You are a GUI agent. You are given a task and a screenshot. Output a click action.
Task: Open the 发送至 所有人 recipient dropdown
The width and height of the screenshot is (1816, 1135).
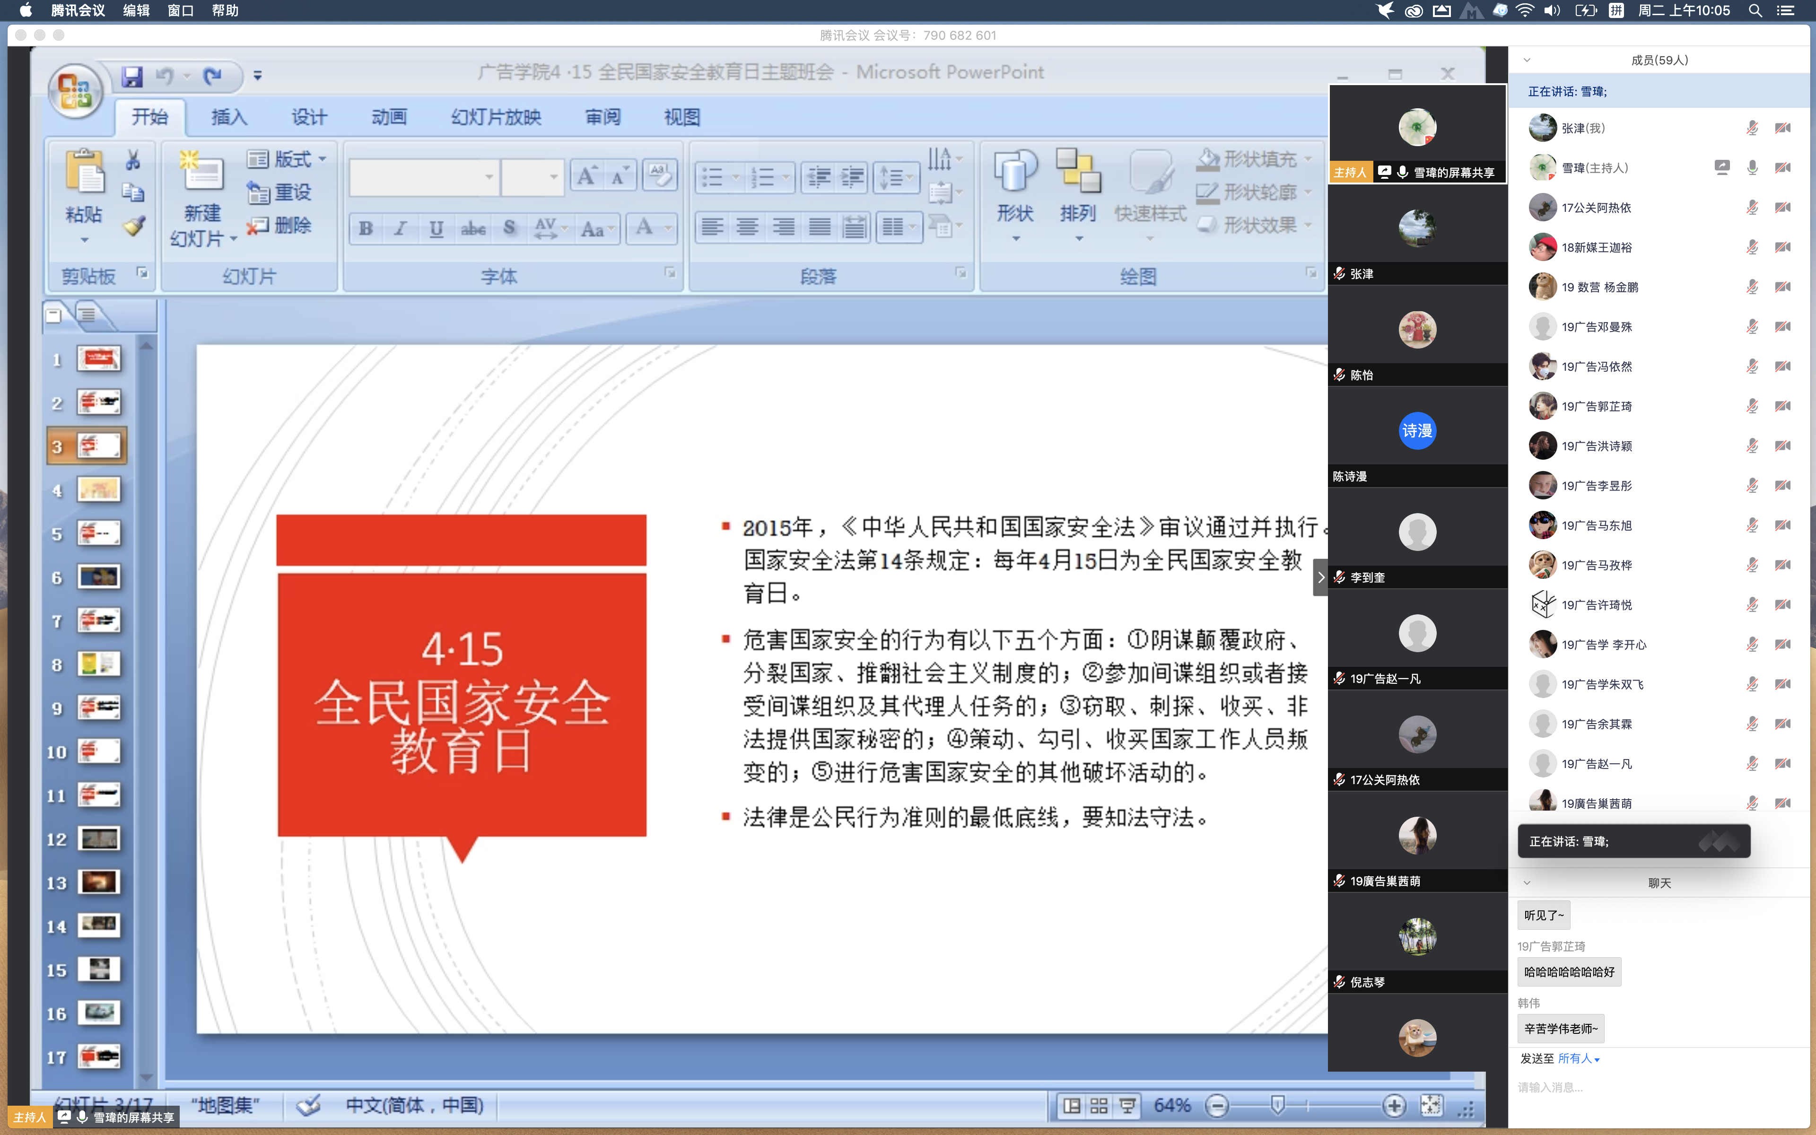click(1579, 1058)
